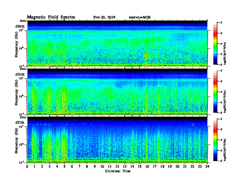Image resolution: width=247 pixels, height=191 pixels.
Task: Click hour 8 tick label on time axis
Action: click(87, 167)
